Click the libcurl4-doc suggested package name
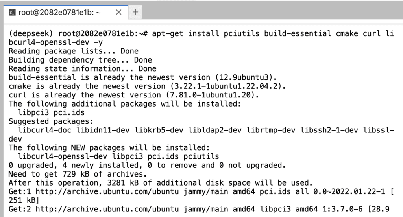Viewport: 403px width, 217px height. [45, 130]
